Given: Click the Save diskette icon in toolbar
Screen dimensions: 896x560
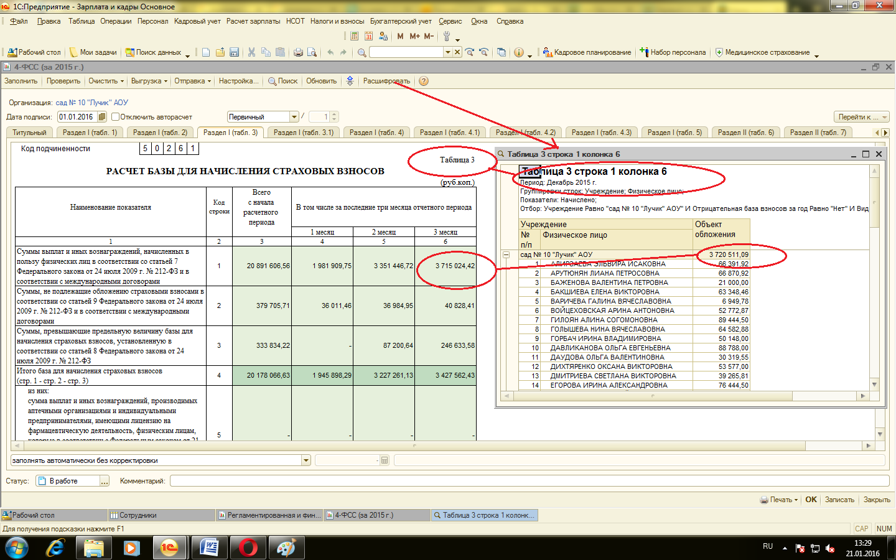Looking at the screenshot, I should click(x=235, y=52).
